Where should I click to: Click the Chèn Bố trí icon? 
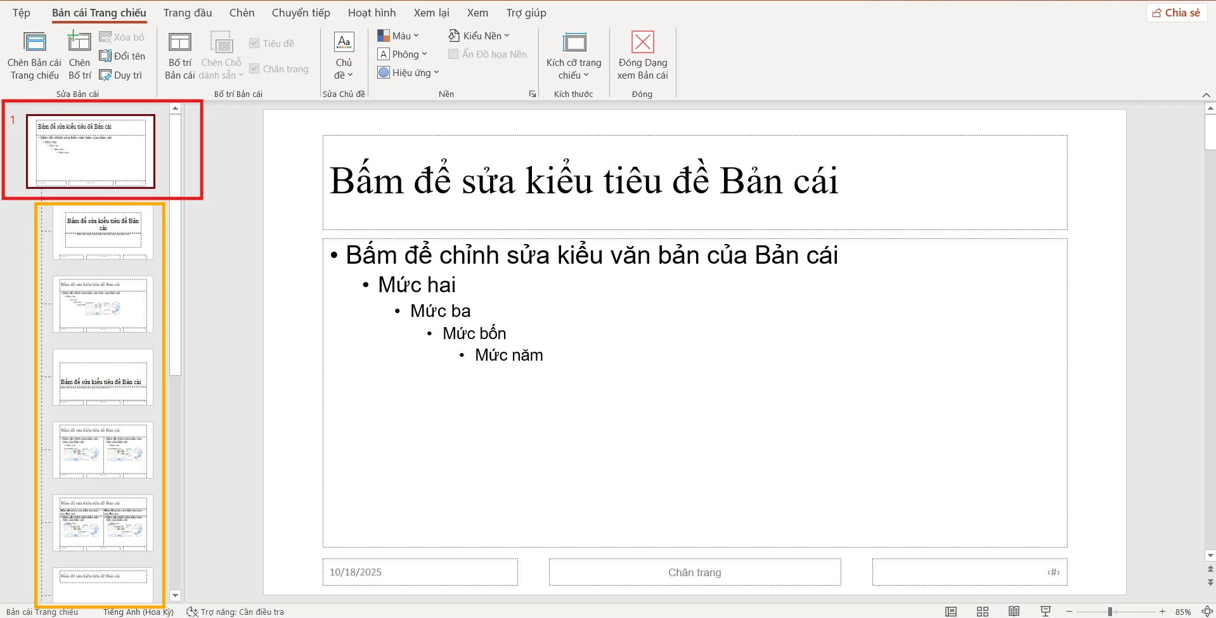[79, 54]
